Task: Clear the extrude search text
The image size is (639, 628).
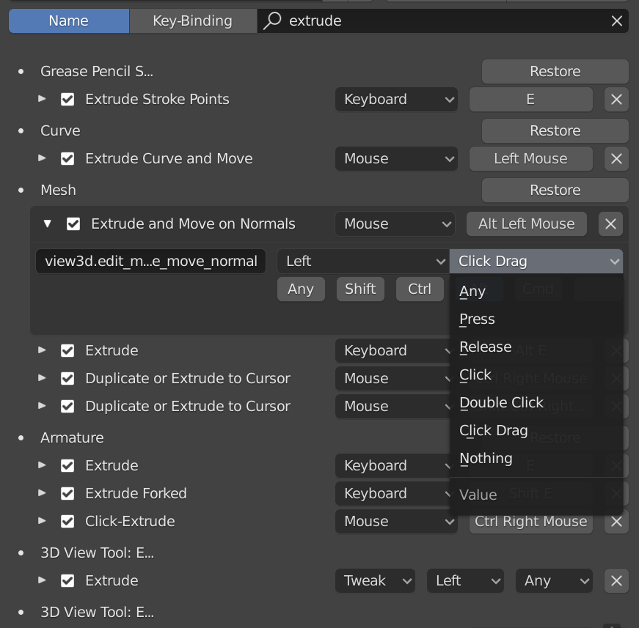Action: click(616, 21)
